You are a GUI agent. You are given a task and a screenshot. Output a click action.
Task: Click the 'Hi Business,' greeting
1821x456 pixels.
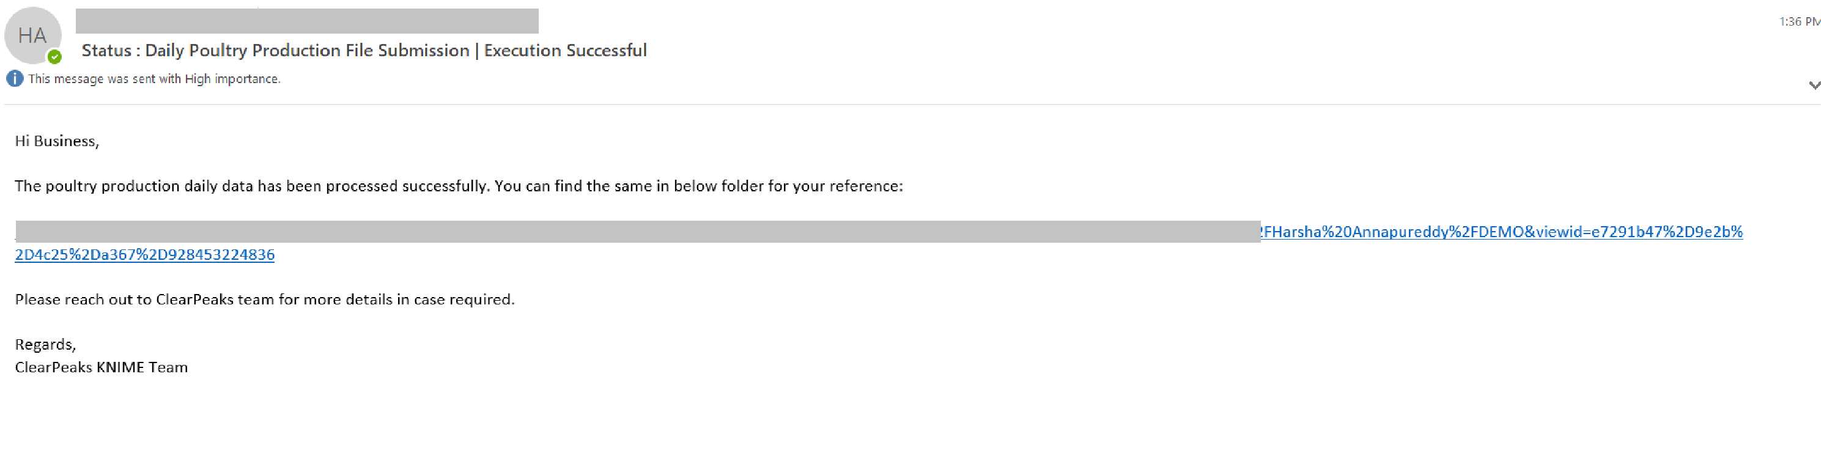click(57, 141)
